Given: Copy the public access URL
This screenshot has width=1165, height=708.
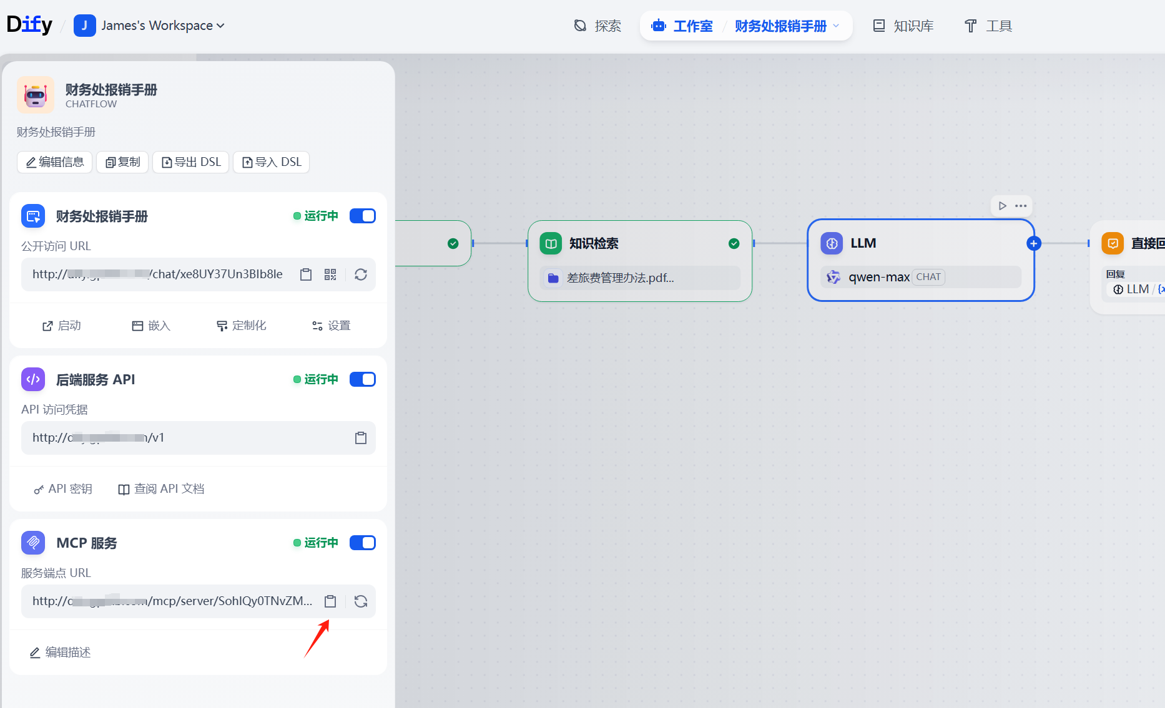Looking at the screenshot, I should click(x=306, y=274).
